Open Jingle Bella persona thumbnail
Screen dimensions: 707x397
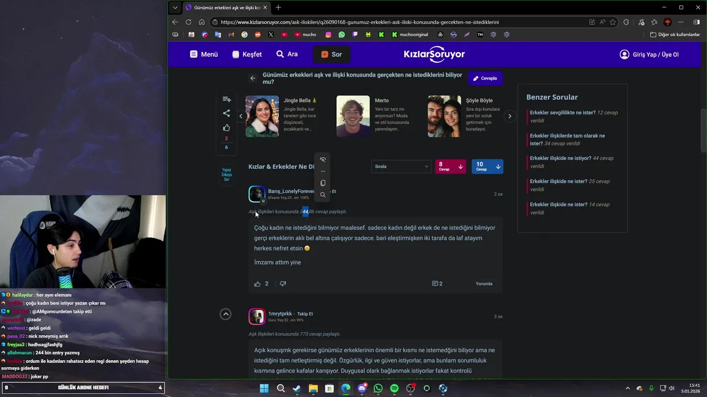coord(262,116)
